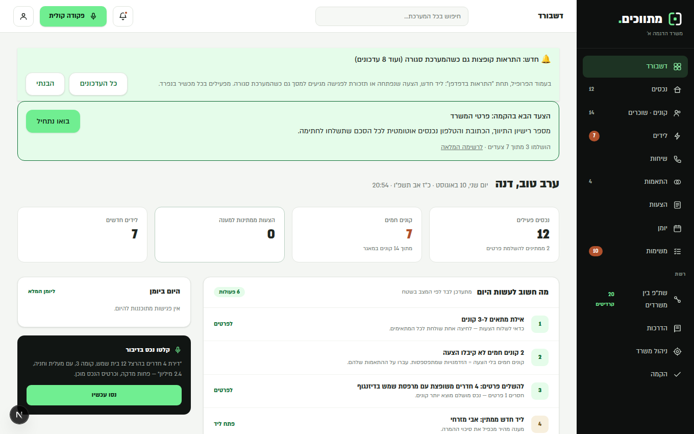Open התאמות in the sidebar menu

635,182
